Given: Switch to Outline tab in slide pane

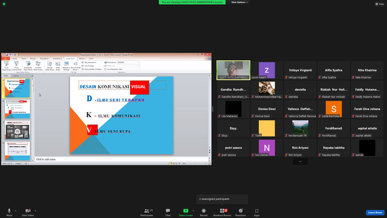Looking at the screenshot, I should point(16,76).
